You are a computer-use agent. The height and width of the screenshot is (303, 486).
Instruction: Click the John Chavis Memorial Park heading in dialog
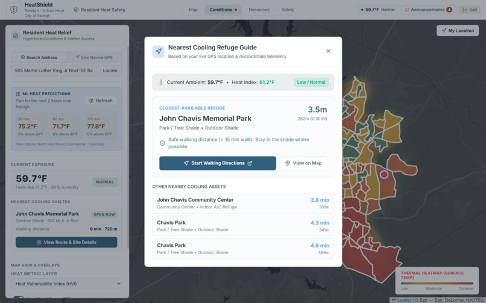pyautogui.click(x=205, y=119)
